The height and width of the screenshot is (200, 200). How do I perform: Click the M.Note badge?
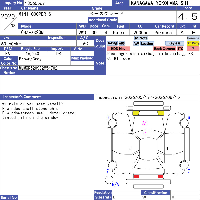pyautogui.click(x=141, y=38)
